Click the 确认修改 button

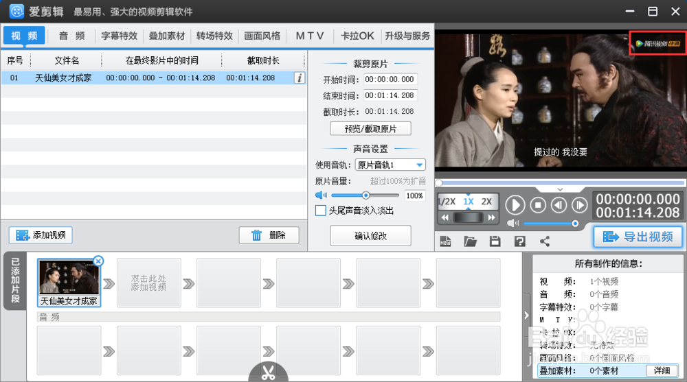point(371,236)
